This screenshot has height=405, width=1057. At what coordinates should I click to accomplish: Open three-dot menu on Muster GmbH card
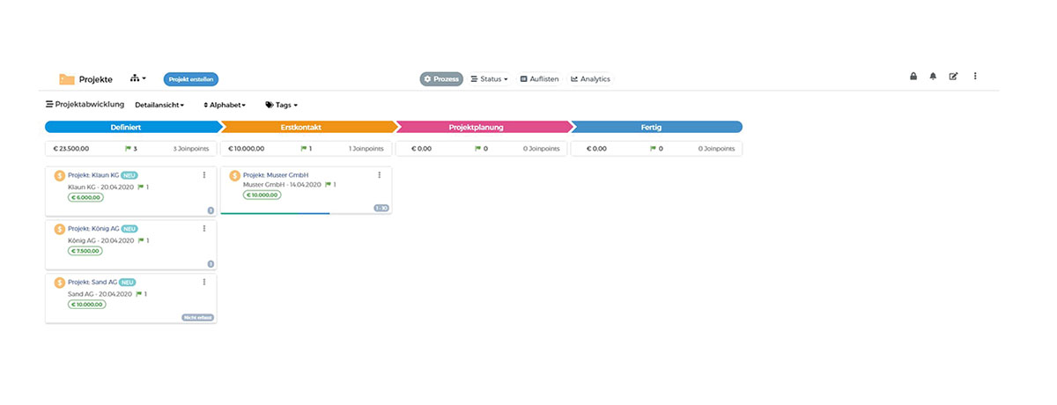(380, 175)
